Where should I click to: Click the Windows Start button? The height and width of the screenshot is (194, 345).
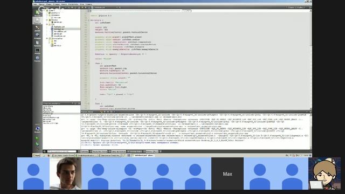click(36, 155)
